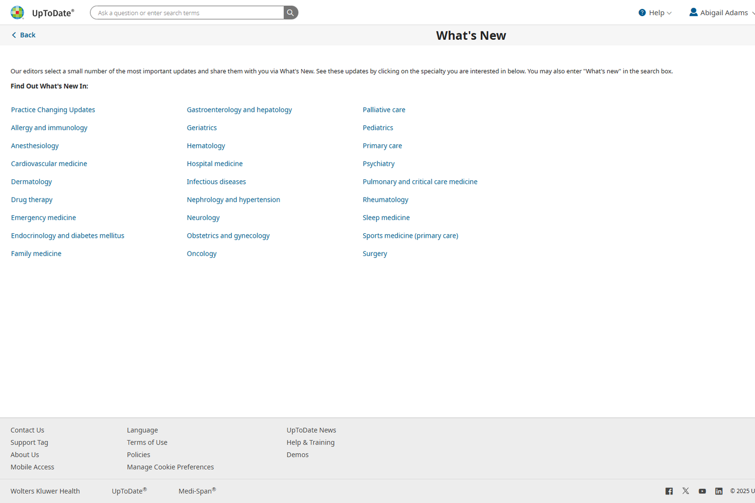Open the LinkedIn icon in footer
The image size is (755, 503).
tap(719, 491)
